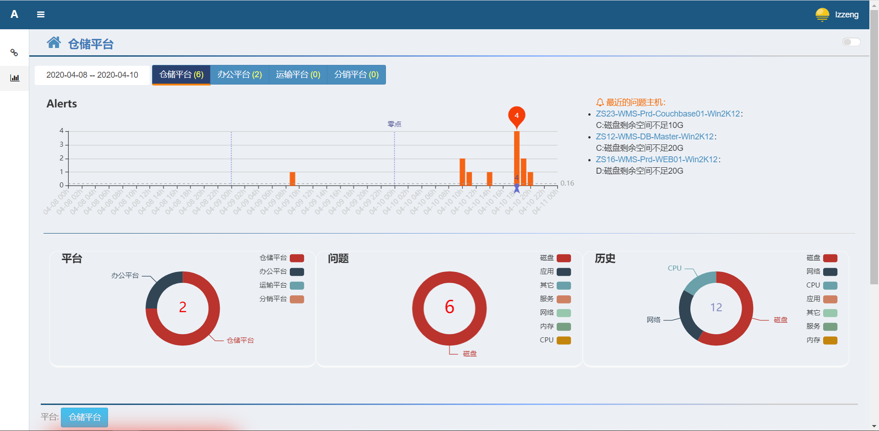Click the 零点 midnight marker label
879x431 pixels.
[x=394, y=124]
